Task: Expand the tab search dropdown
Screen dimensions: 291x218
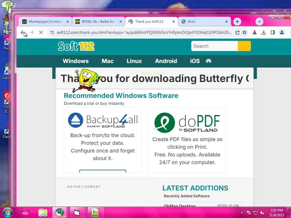Action: [x=259, y=22]
